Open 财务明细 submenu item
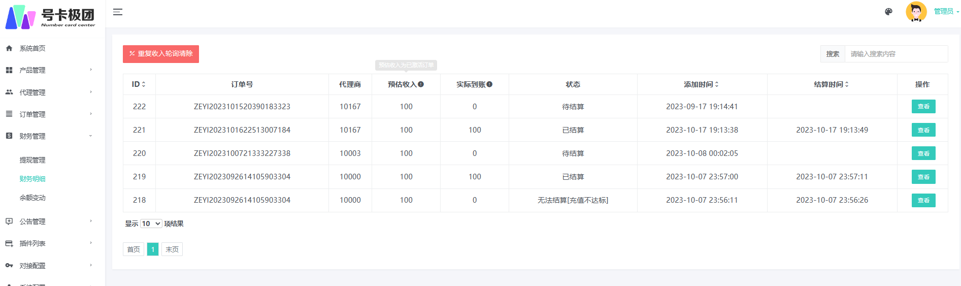Image resolution: width=961 pixels, height=286 pixels. (x=32, y=179)
